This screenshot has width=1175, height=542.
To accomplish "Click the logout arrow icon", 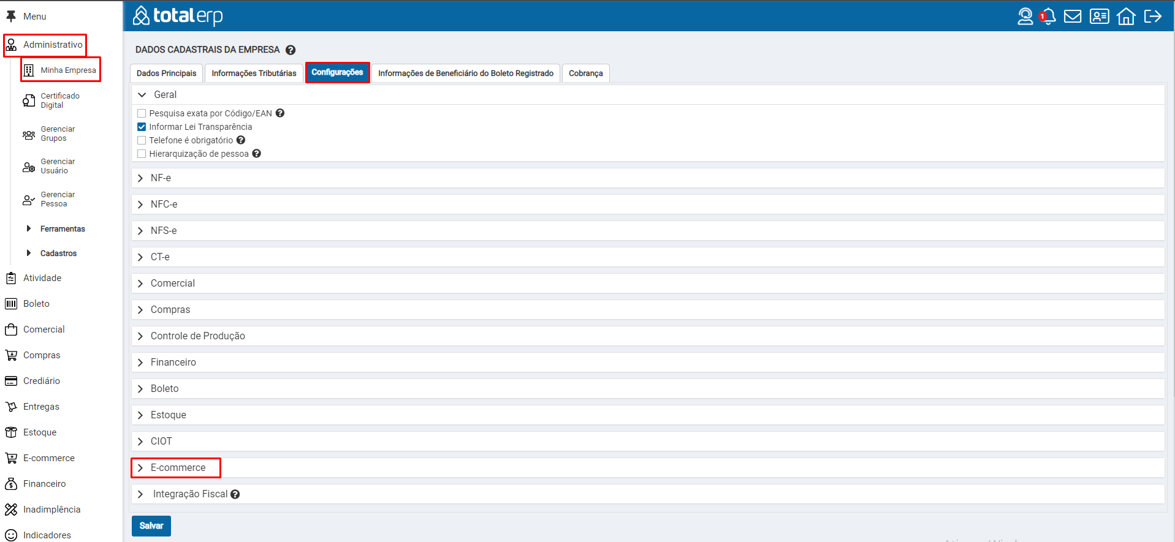I will click(x=1153, y=17).
